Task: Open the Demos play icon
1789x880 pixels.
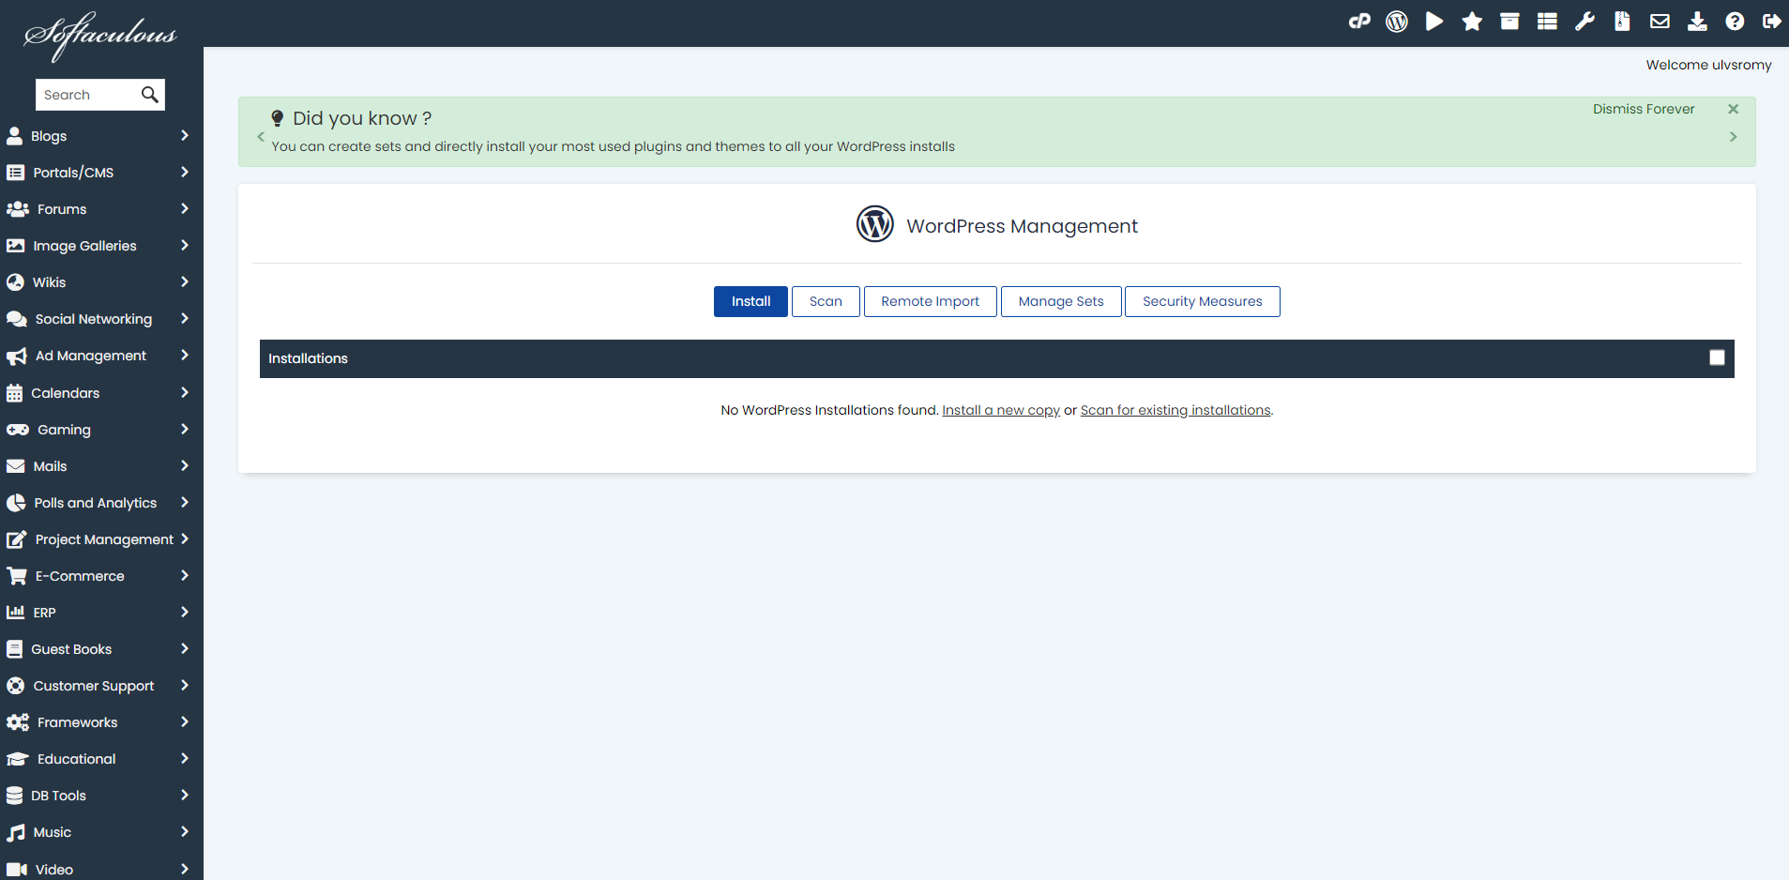Action: tap(1434, 21)
